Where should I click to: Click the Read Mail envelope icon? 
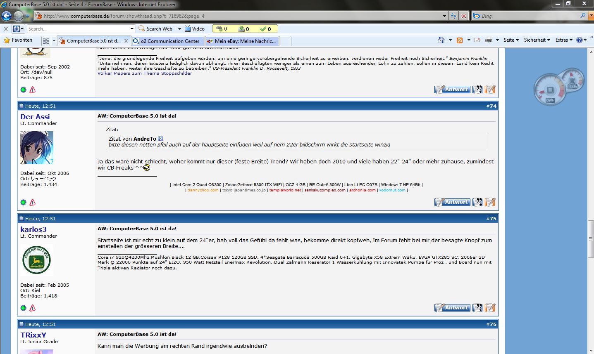[x=477, y=40]
